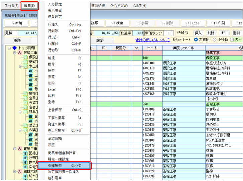Click the 削除 row operation button
Screen dimensions: 243x181
[x=211, y=33]
